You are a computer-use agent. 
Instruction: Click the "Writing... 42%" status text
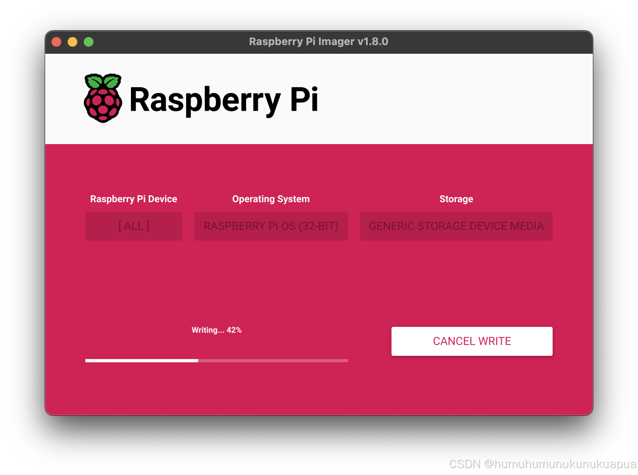click(217, 330)
